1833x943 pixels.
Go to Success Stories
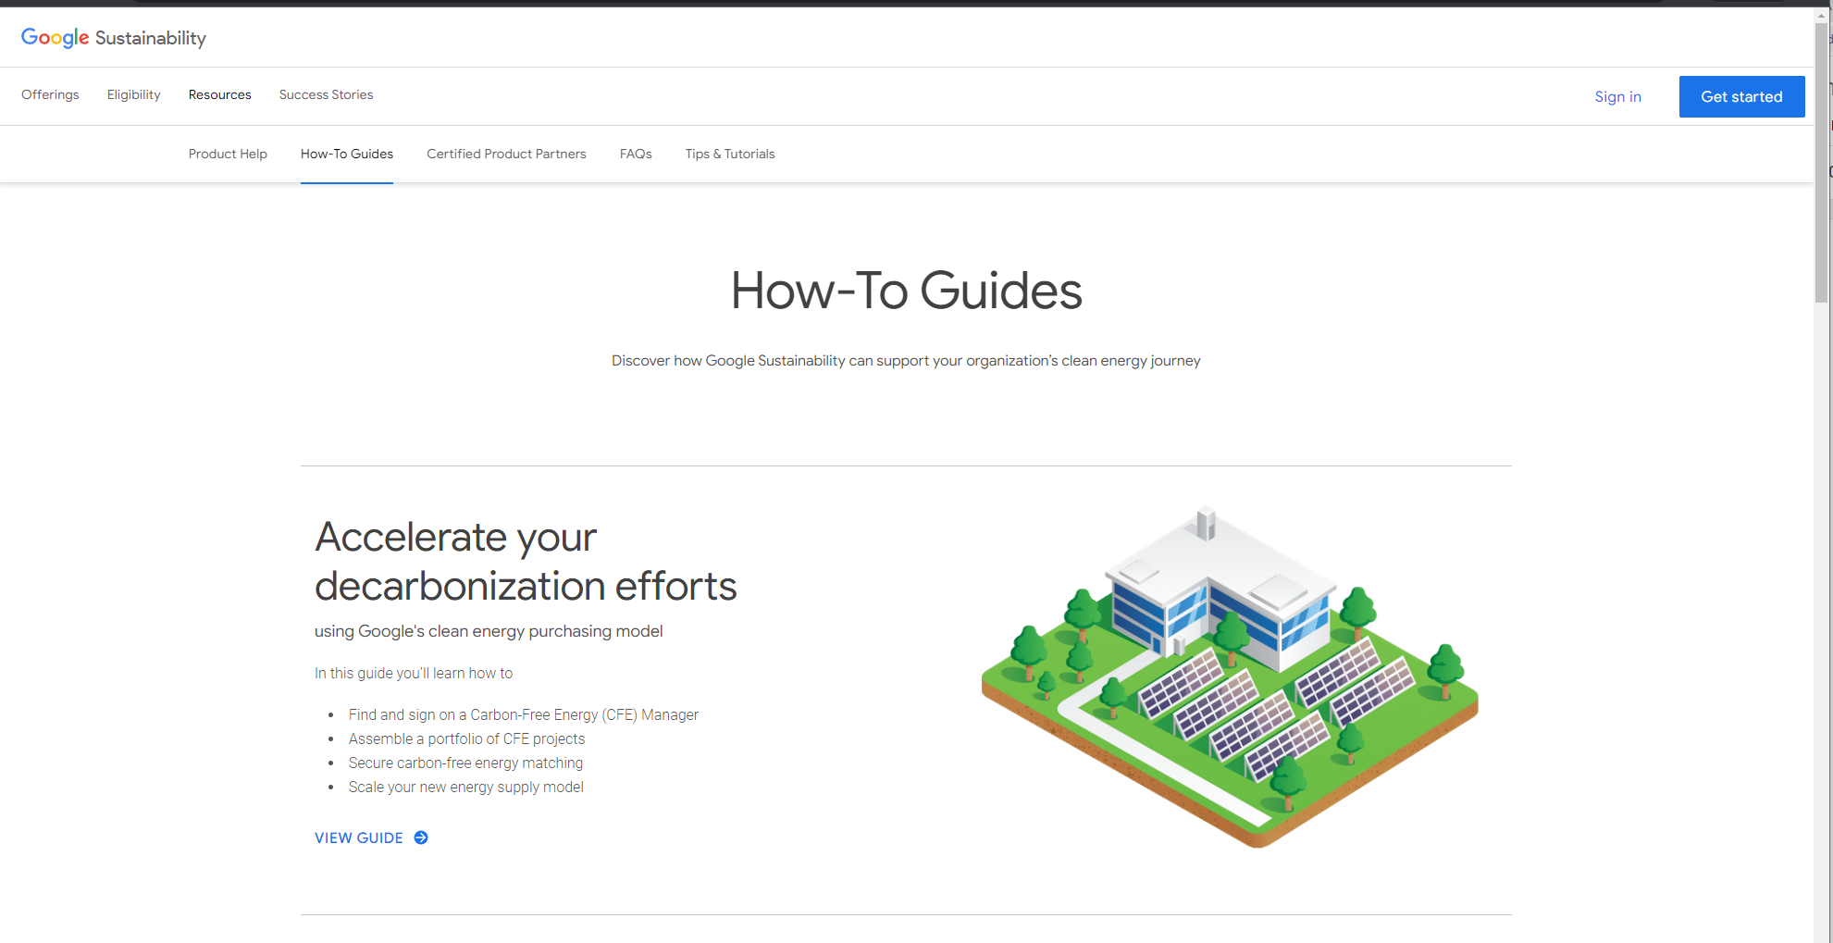(327, 94)
